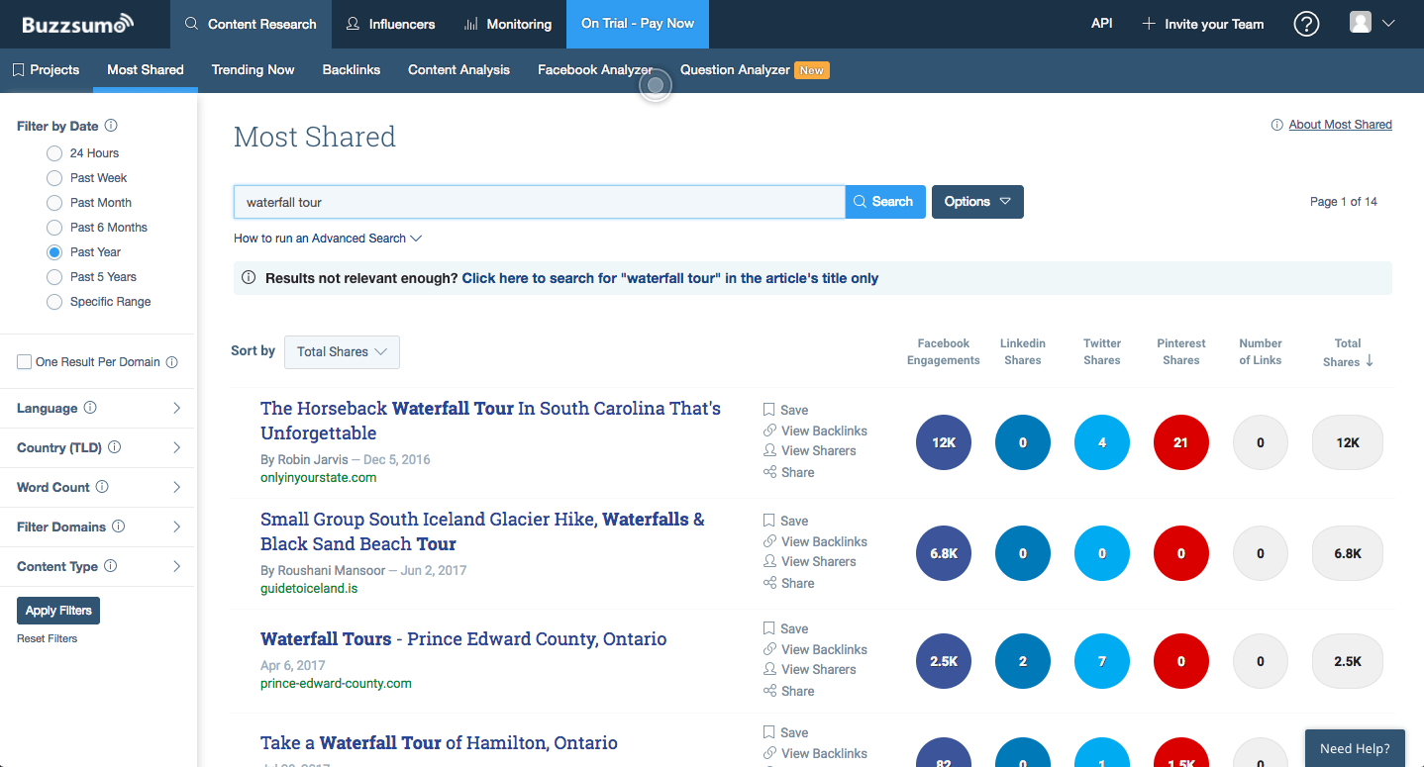Click the Facebook 6.8K circle for Iceland Glacier article

944,553
